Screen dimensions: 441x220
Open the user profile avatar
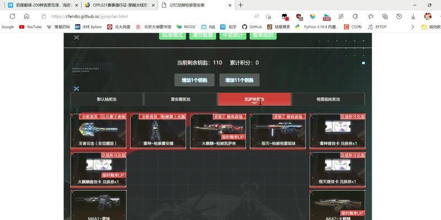click(x=428, y=16)
